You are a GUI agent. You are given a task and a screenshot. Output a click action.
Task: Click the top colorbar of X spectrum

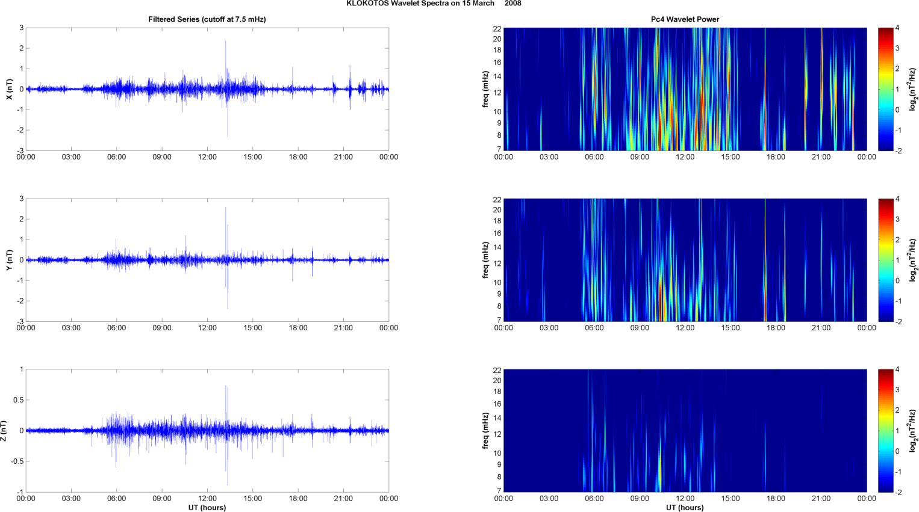(x=885, y=89)
